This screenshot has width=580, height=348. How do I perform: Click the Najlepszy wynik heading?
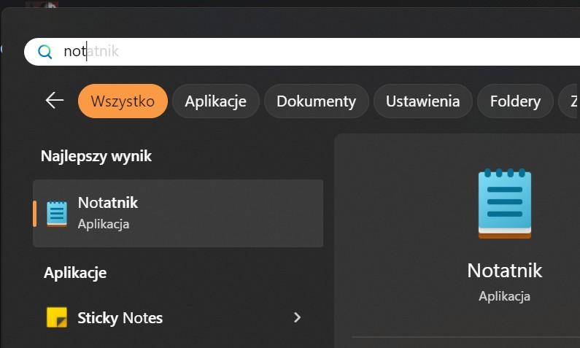coord(96,156)
